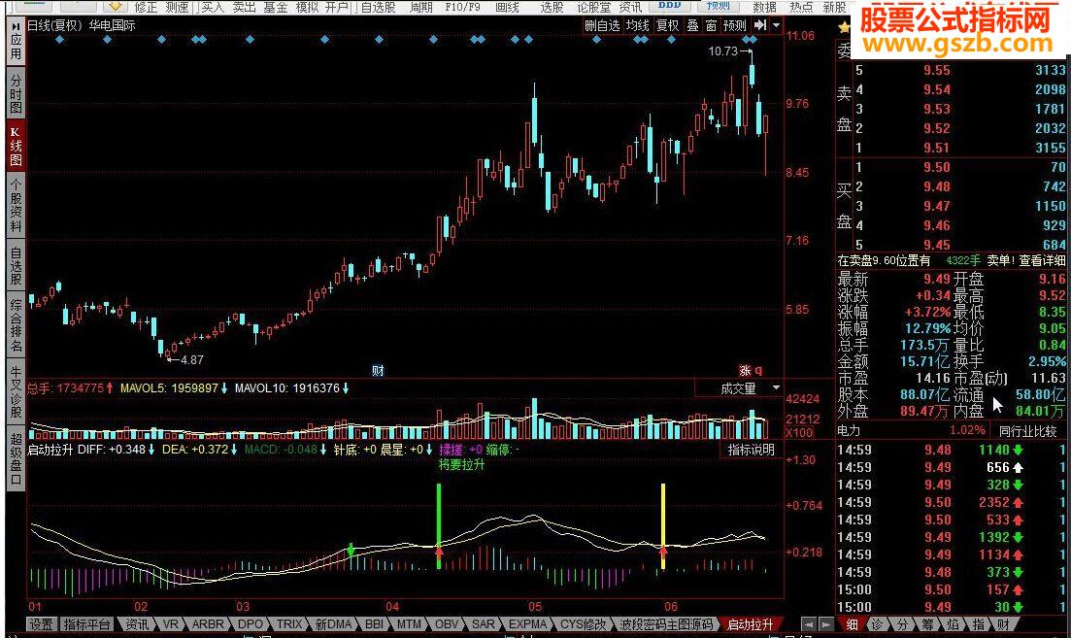Open 综合排名 sidebar tab
The height and width of the screenshot is (638, 1071).
[x=16, y=325]
